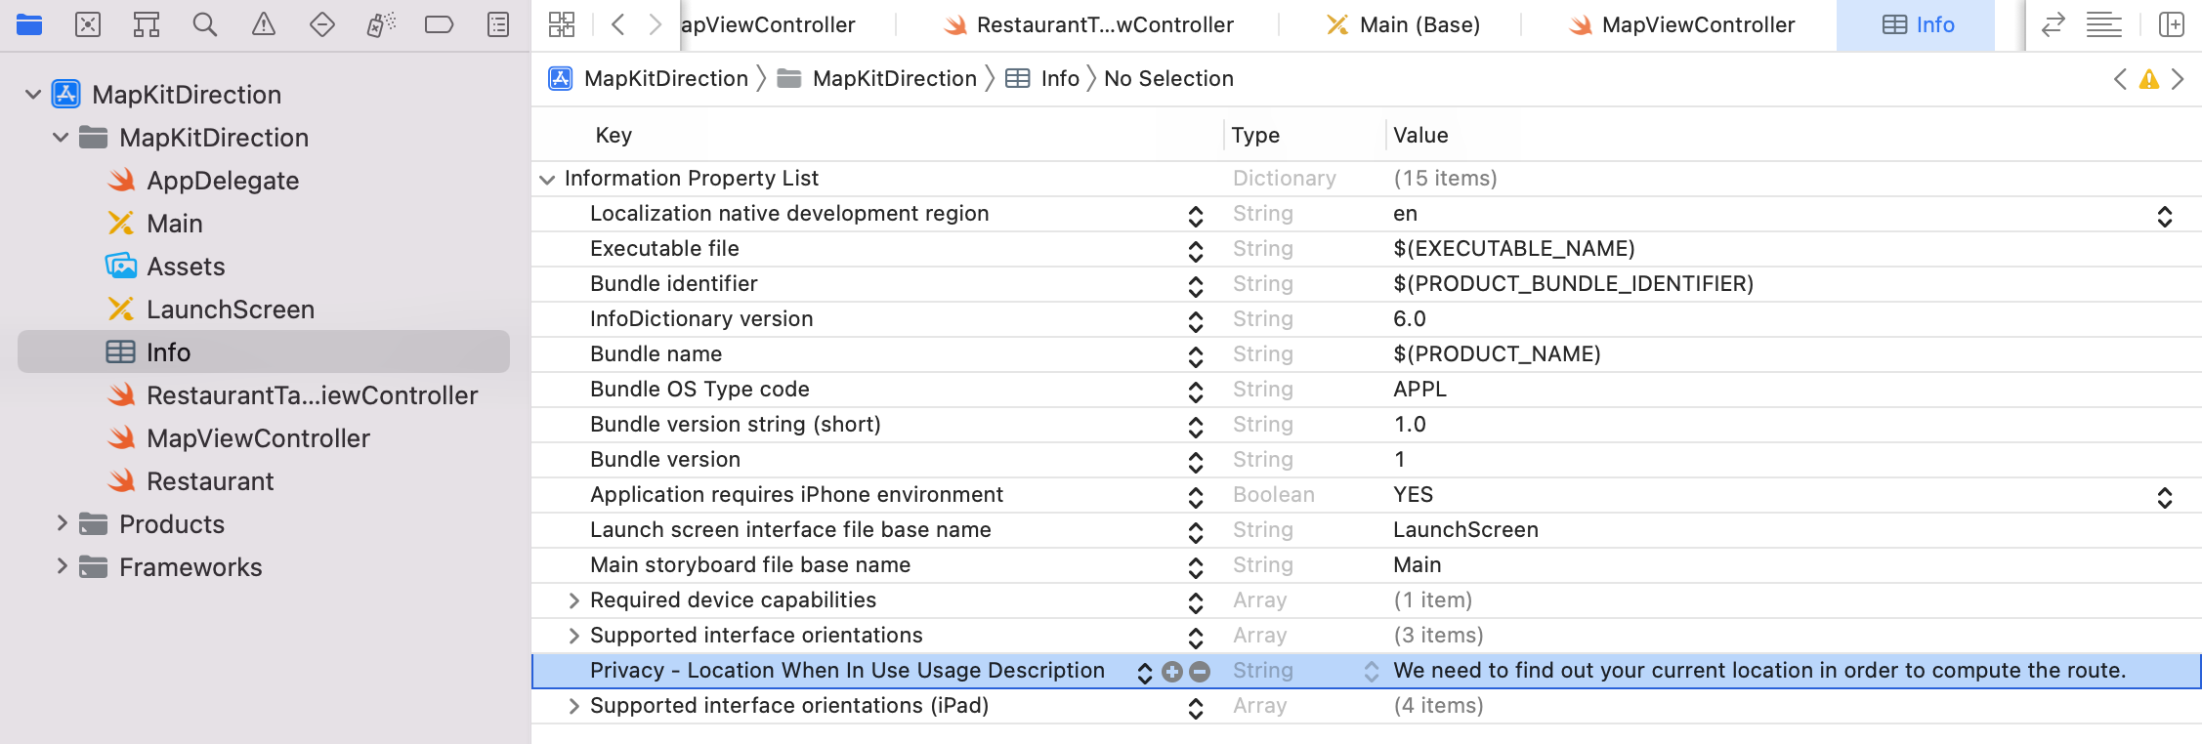Show the Symbol navigator
The image size is (2202, 744).
pyautogui.click(x=147, y=24)
